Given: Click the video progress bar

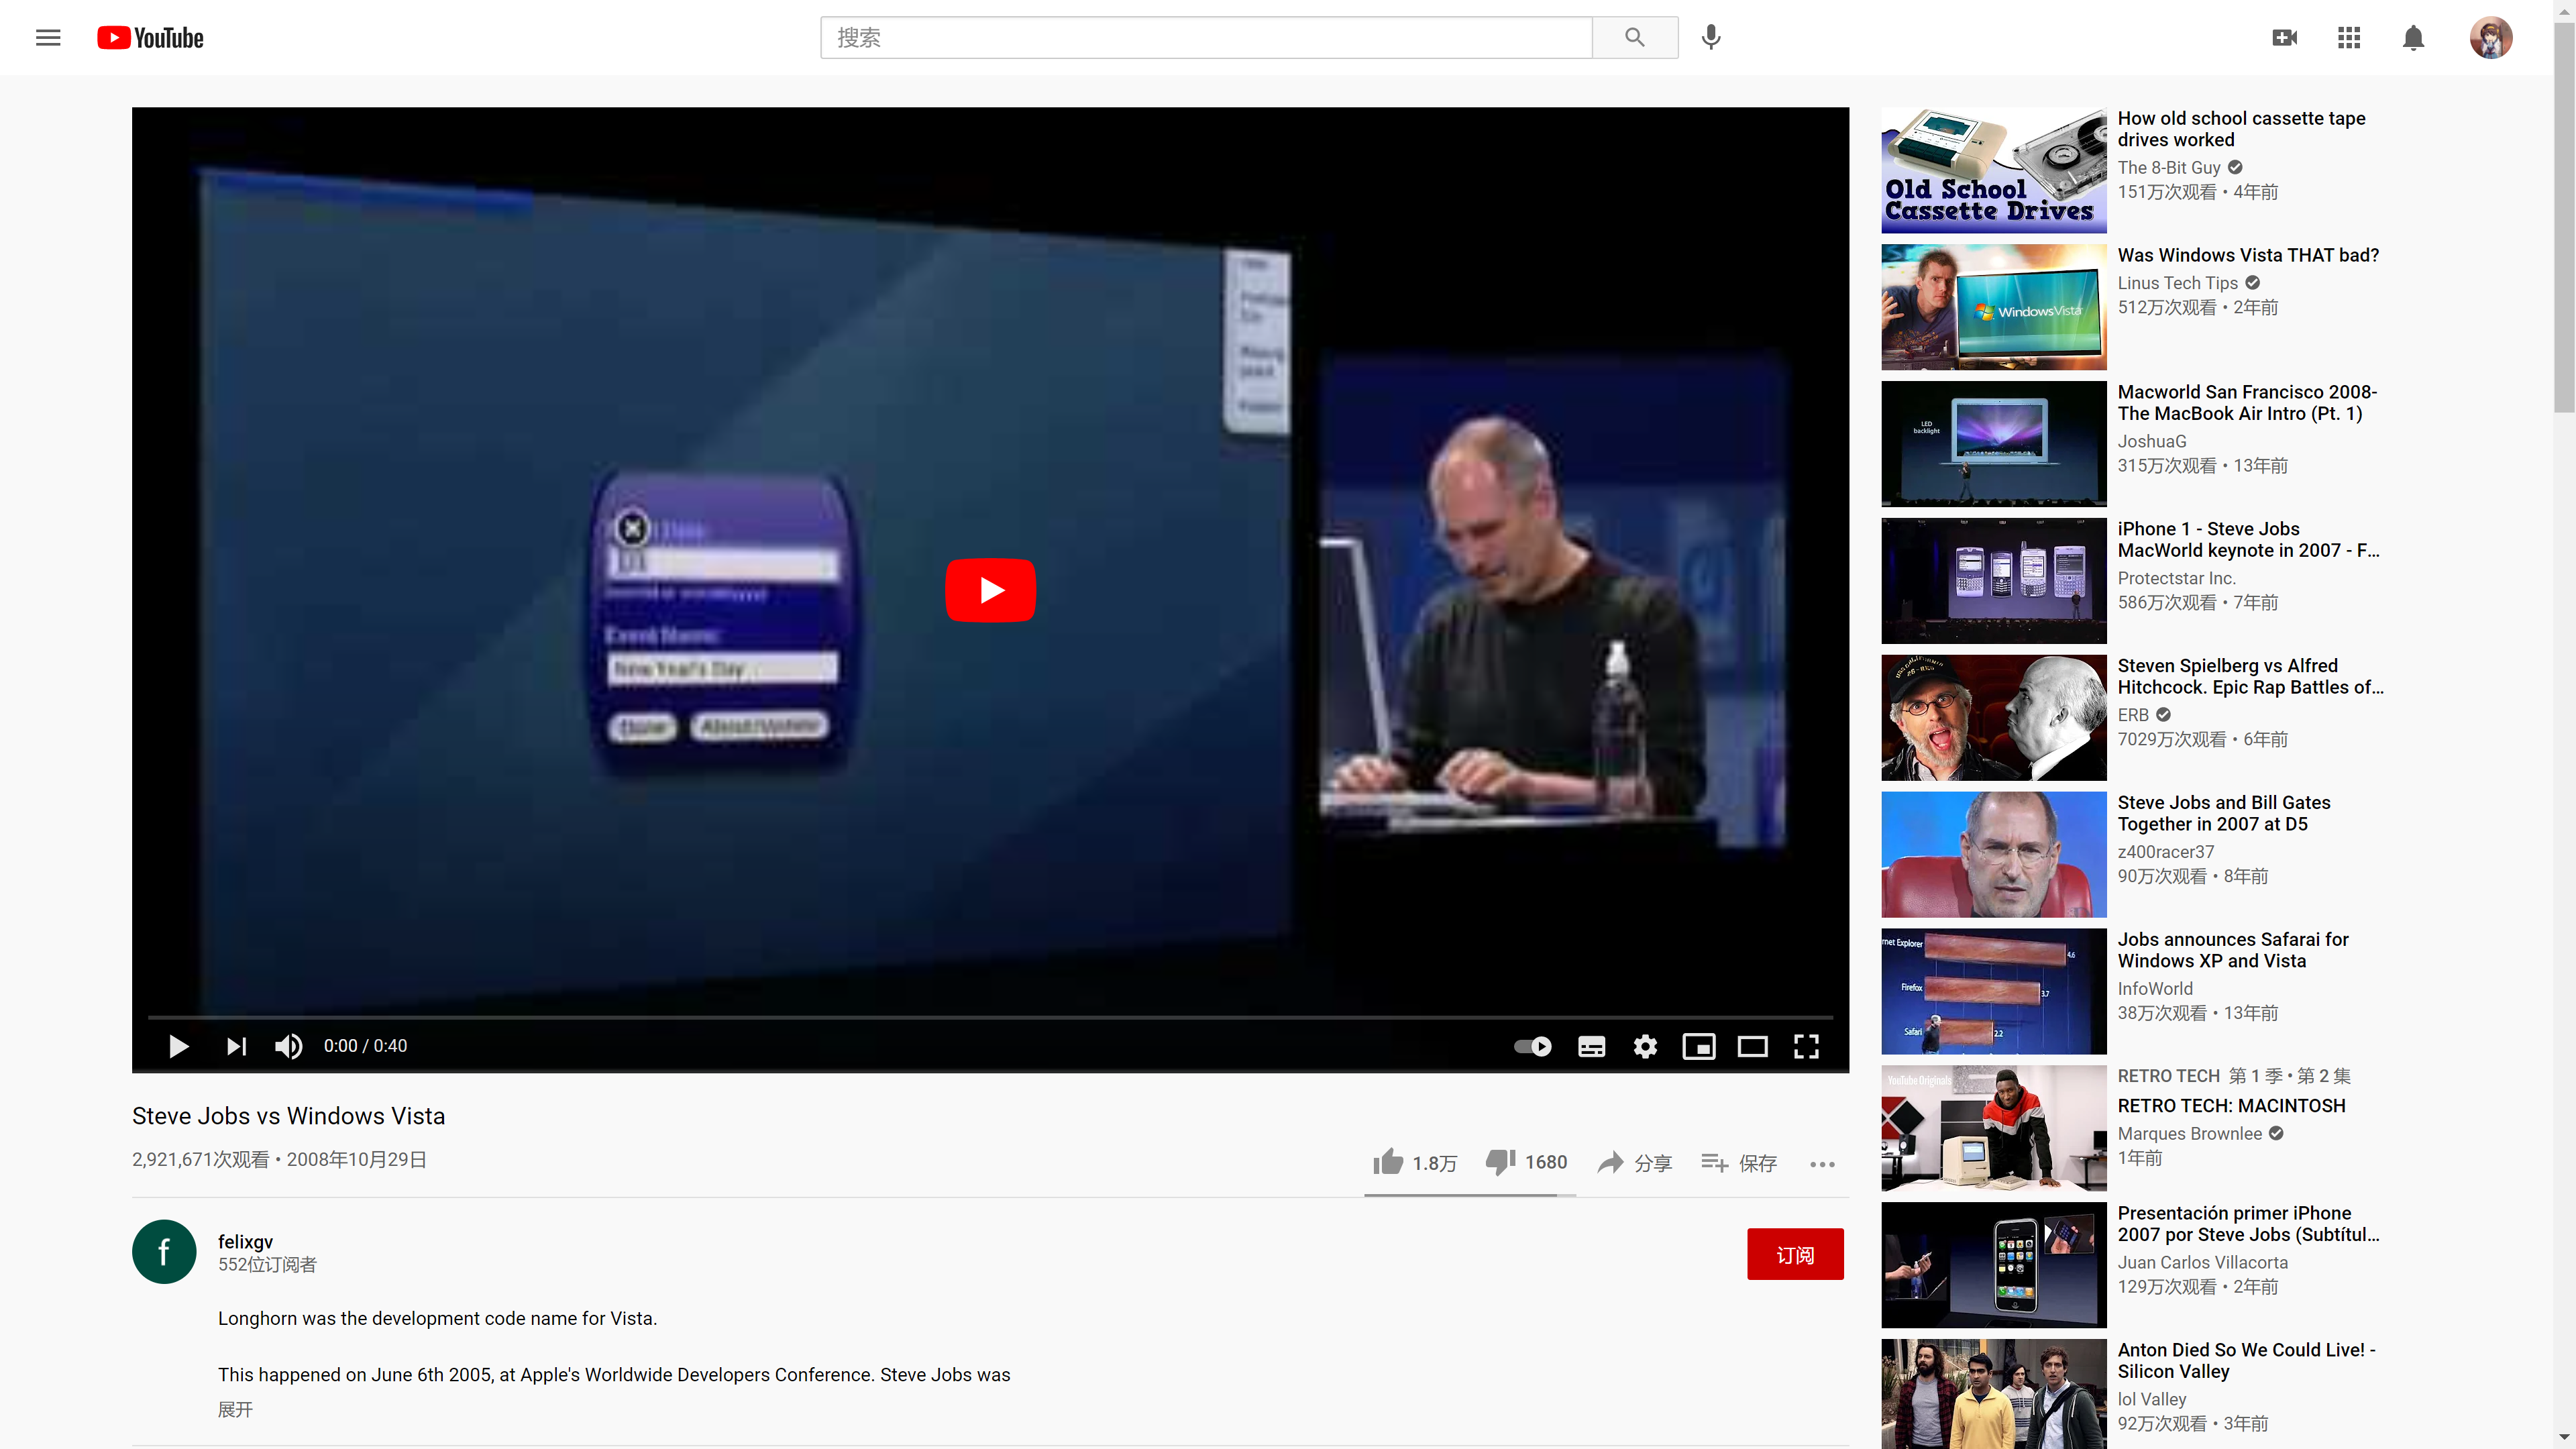Looking at the screenshot, I should [x=990, y=1017].
